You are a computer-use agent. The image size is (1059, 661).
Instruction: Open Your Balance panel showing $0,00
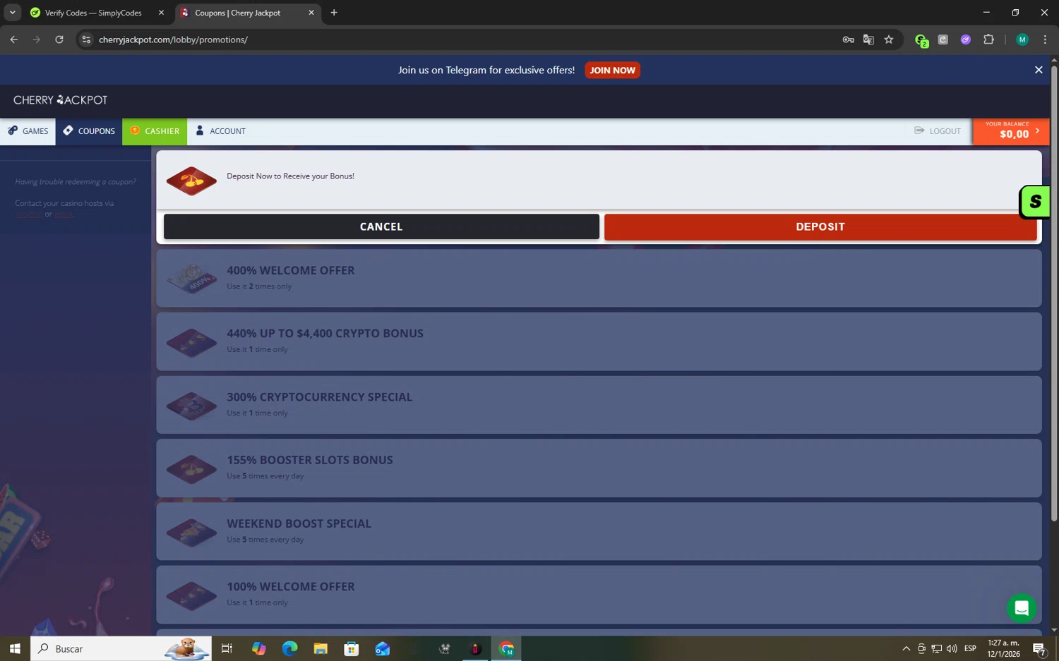coord(1011,131)
